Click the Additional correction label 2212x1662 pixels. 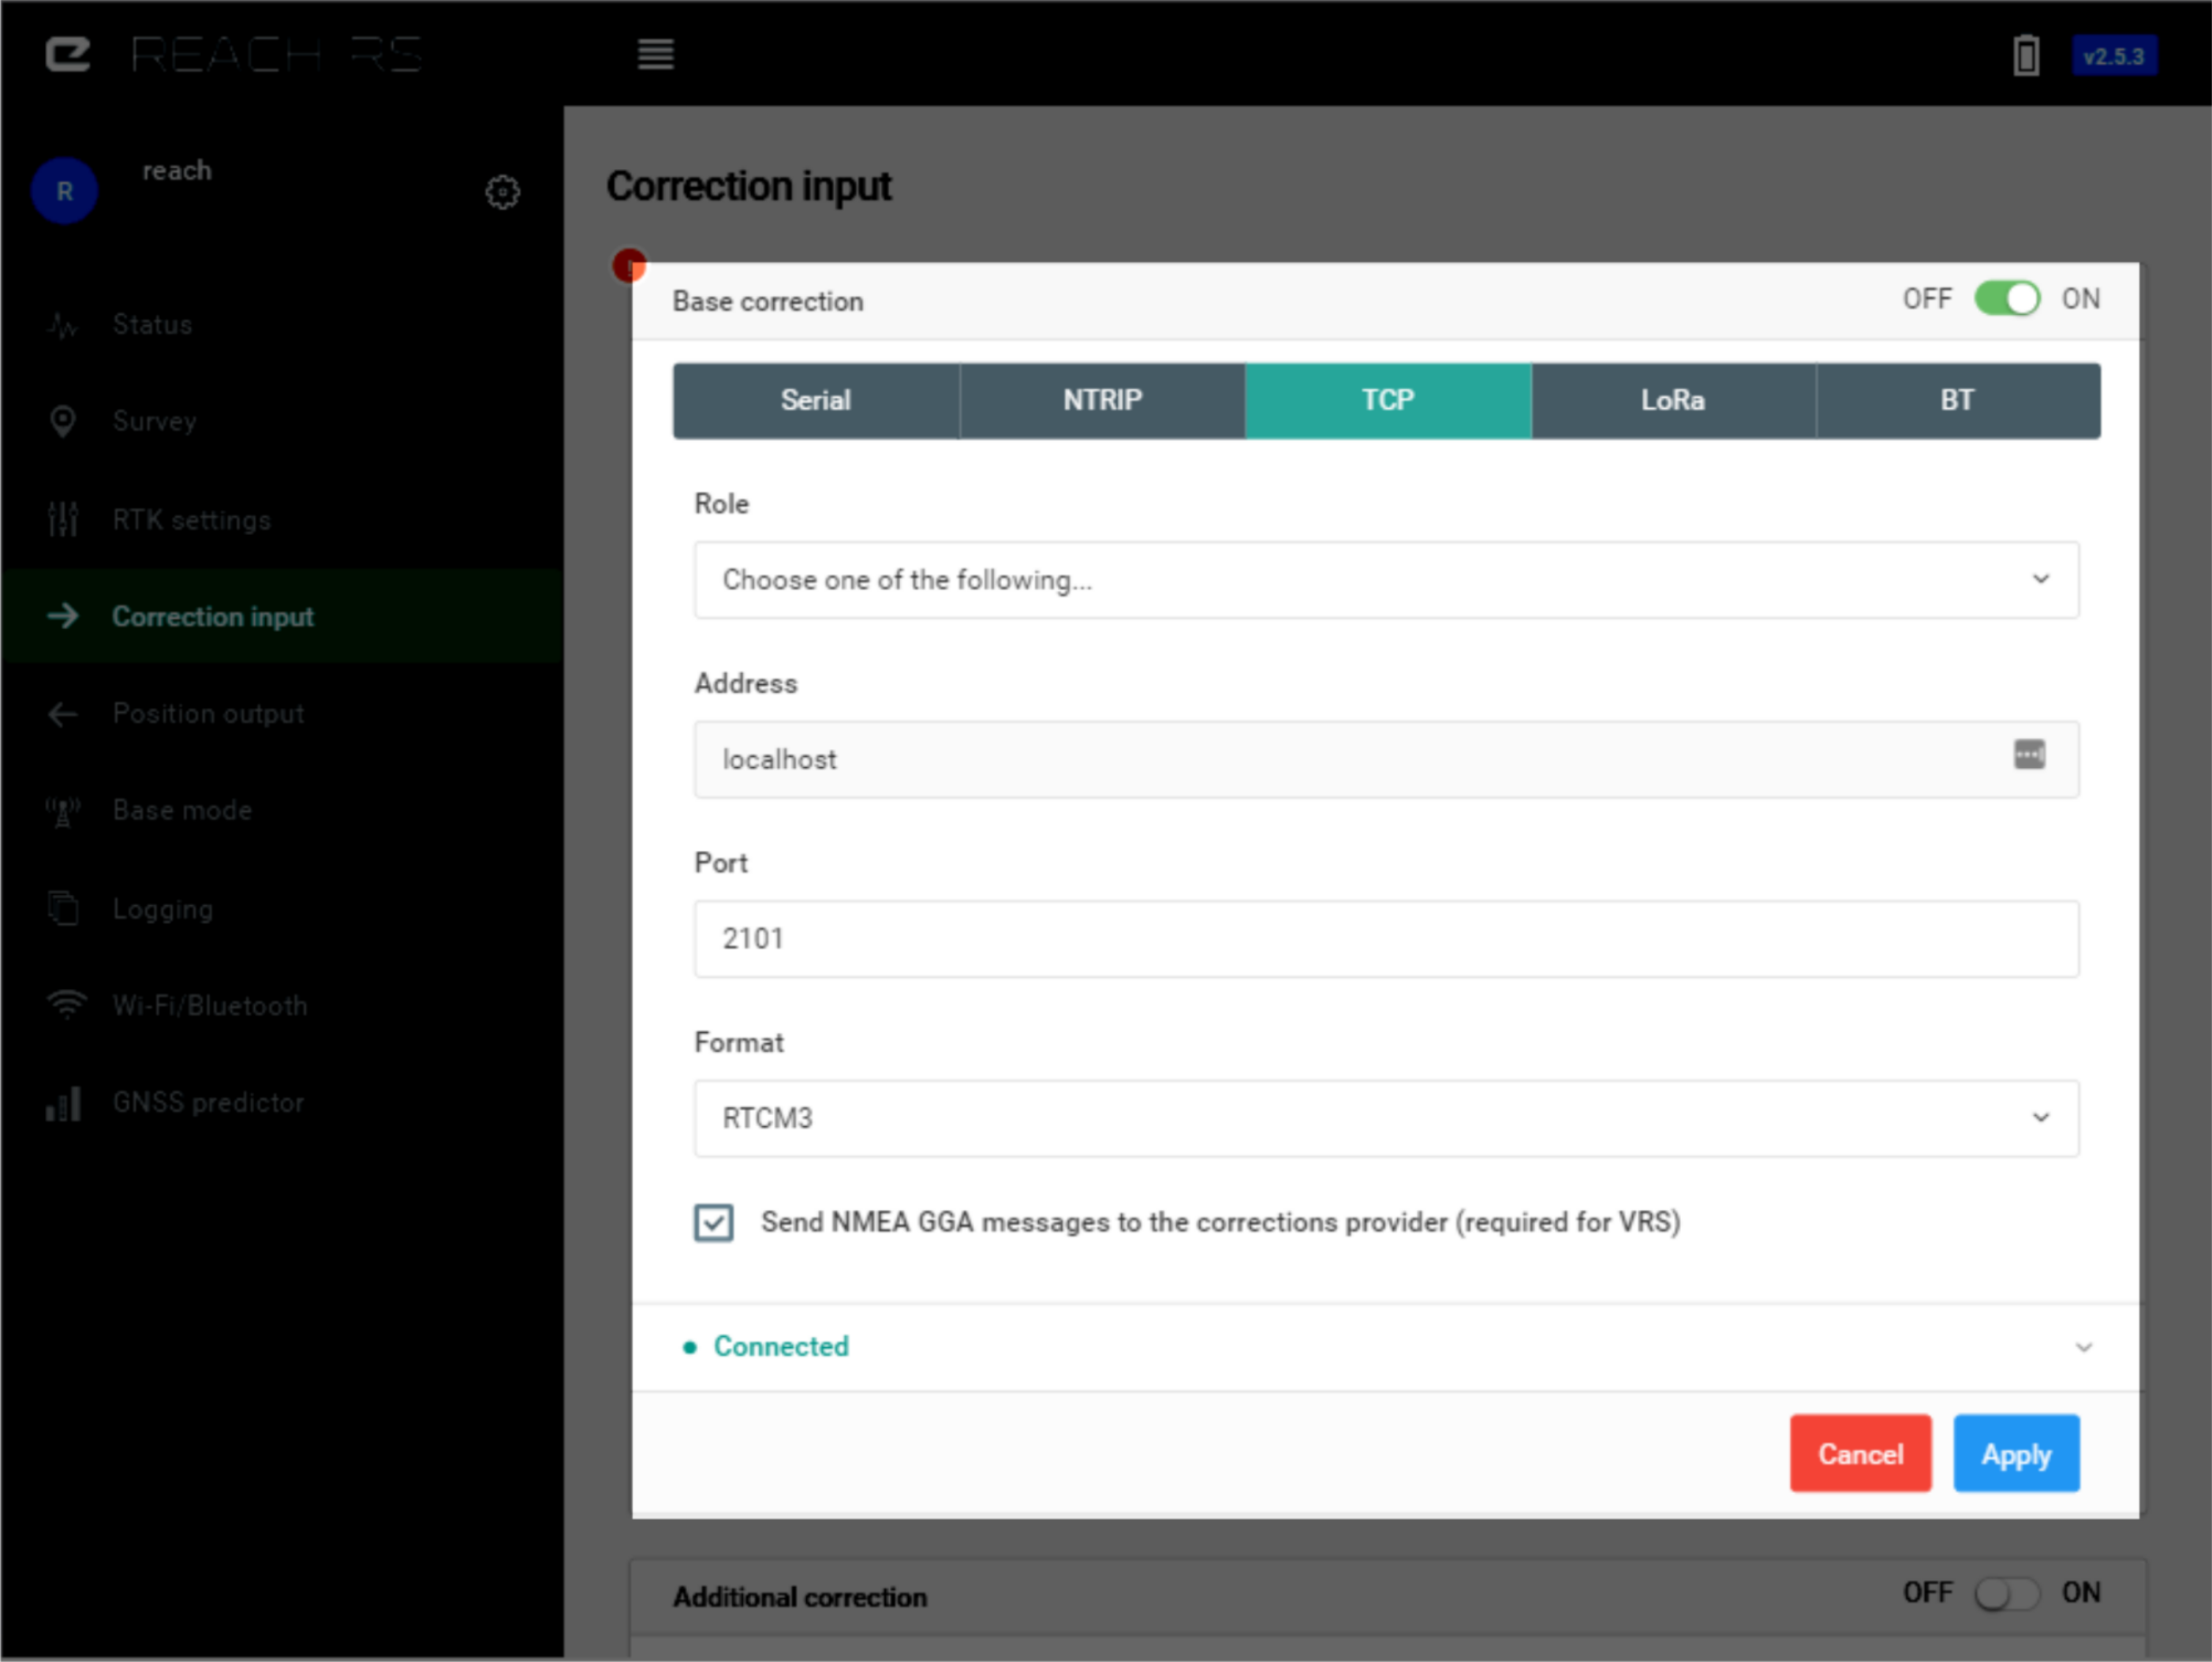800,1597
